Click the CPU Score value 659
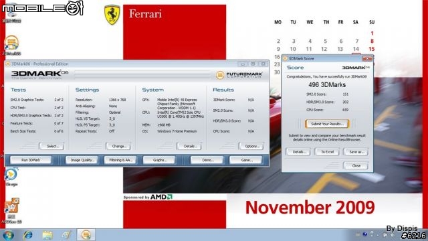The image size is (428, 241). point(345,110)
